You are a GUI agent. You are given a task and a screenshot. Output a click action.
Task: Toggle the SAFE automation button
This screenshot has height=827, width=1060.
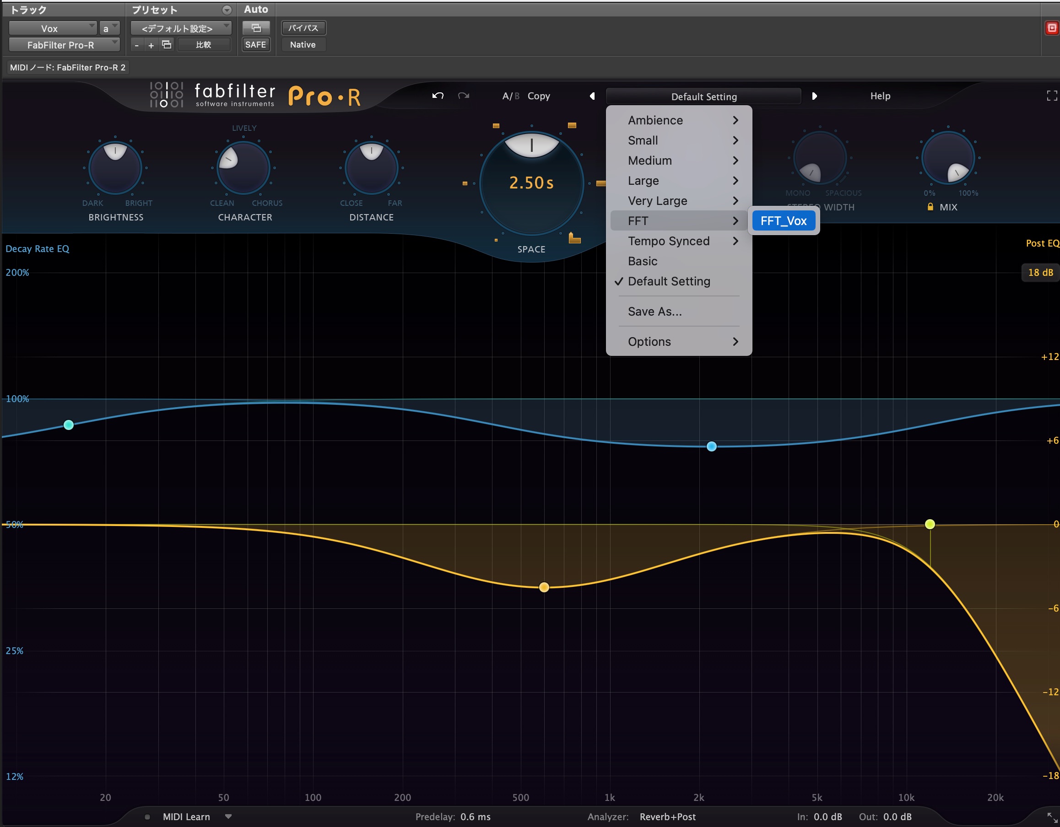[x=256, y=45]
